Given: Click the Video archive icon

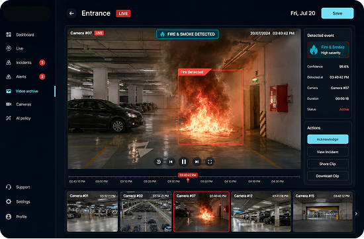Looking at the screenshot, I should (9, 91).
